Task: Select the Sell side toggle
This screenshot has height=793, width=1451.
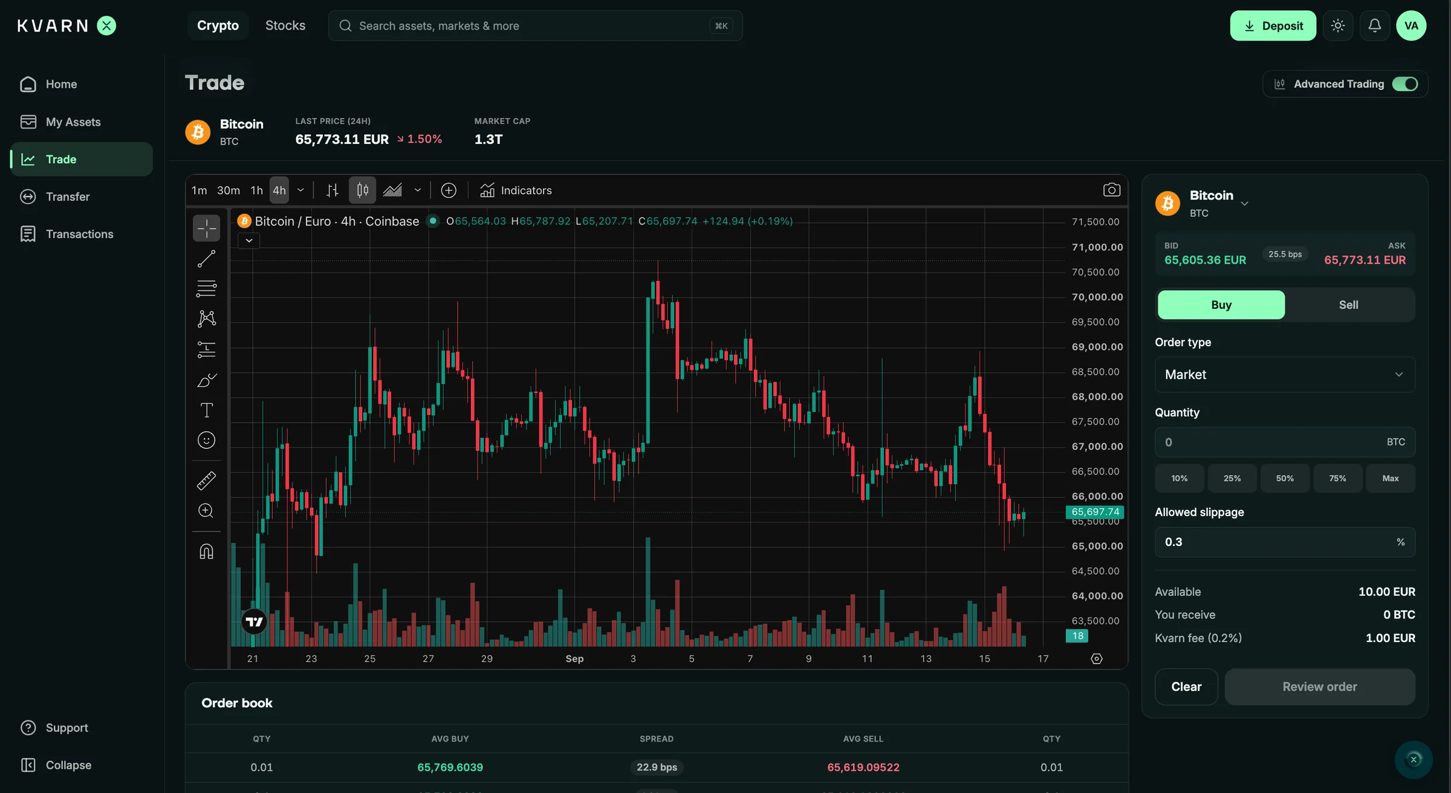Action: [x=1348, y=305]
